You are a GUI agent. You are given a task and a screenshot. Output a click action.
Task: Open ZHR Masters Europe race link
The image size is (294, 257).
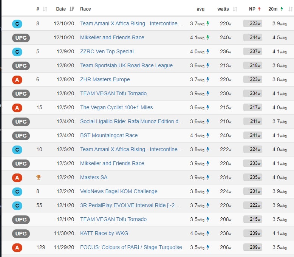pos(105,79)
